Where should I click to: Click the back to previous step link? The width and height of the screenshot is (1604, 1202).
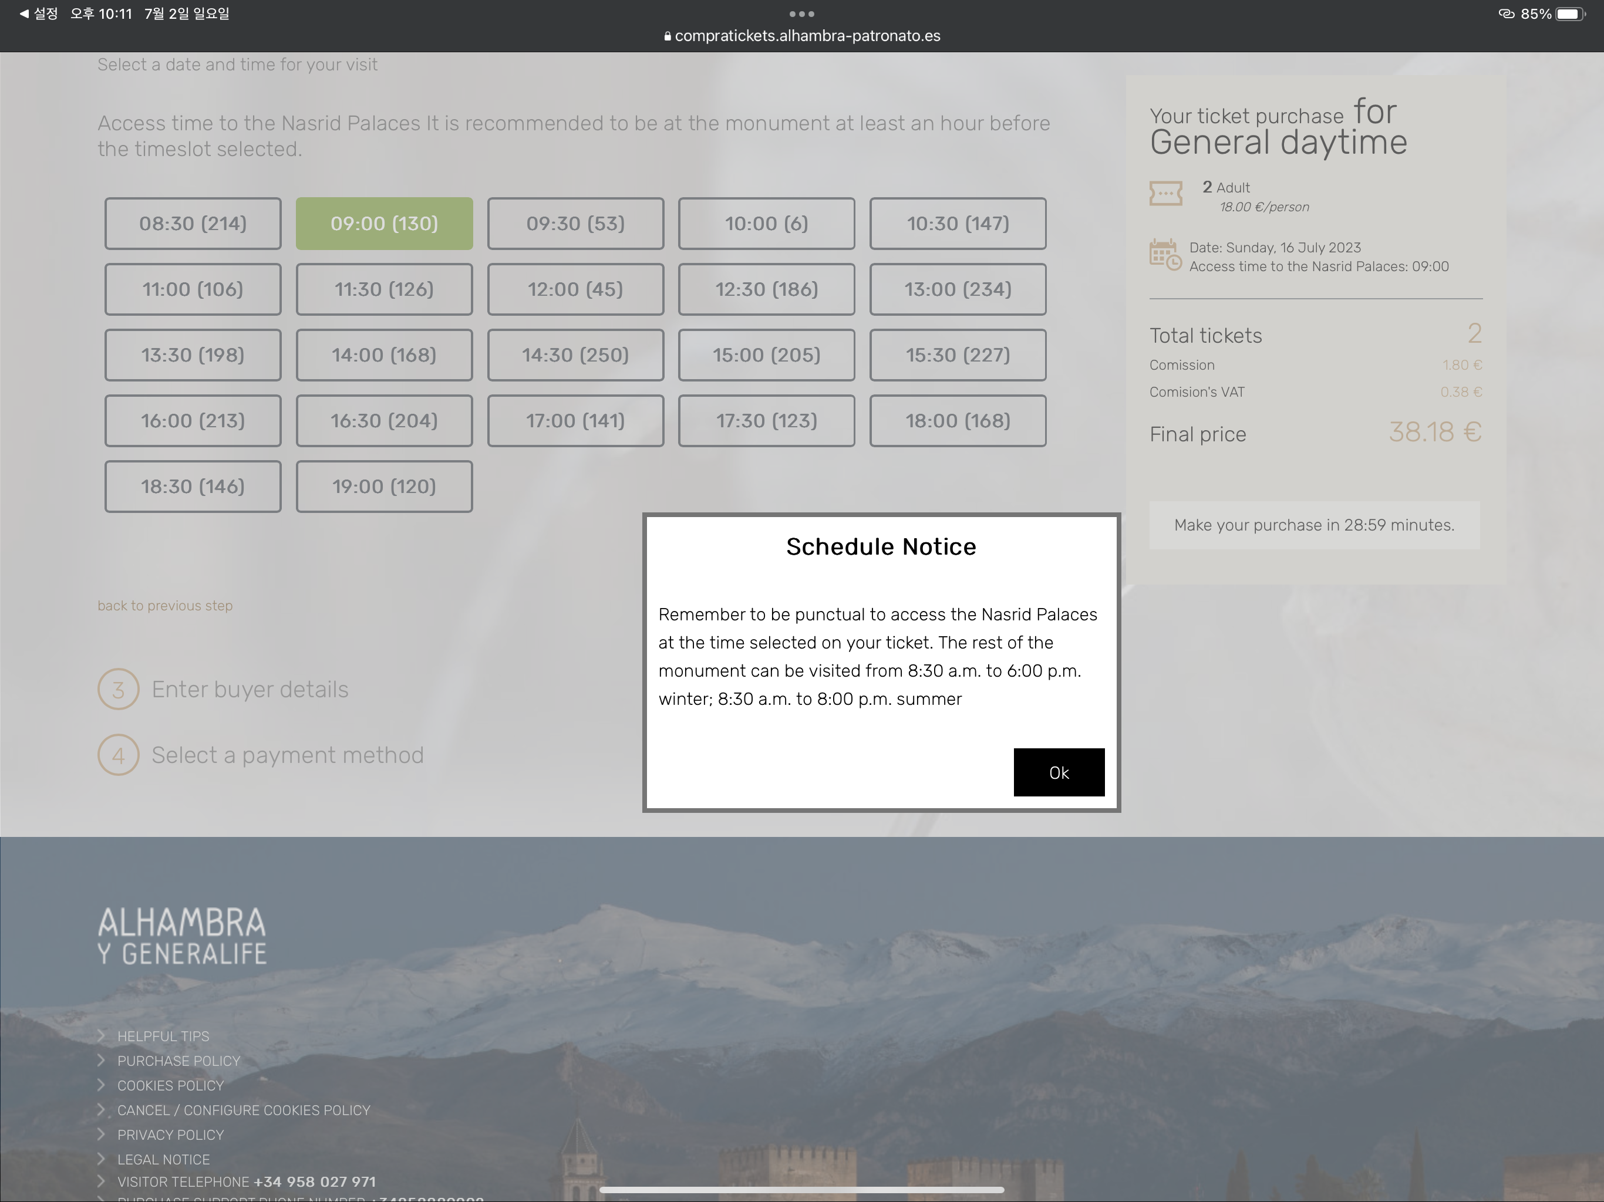[x=166, y=605]
